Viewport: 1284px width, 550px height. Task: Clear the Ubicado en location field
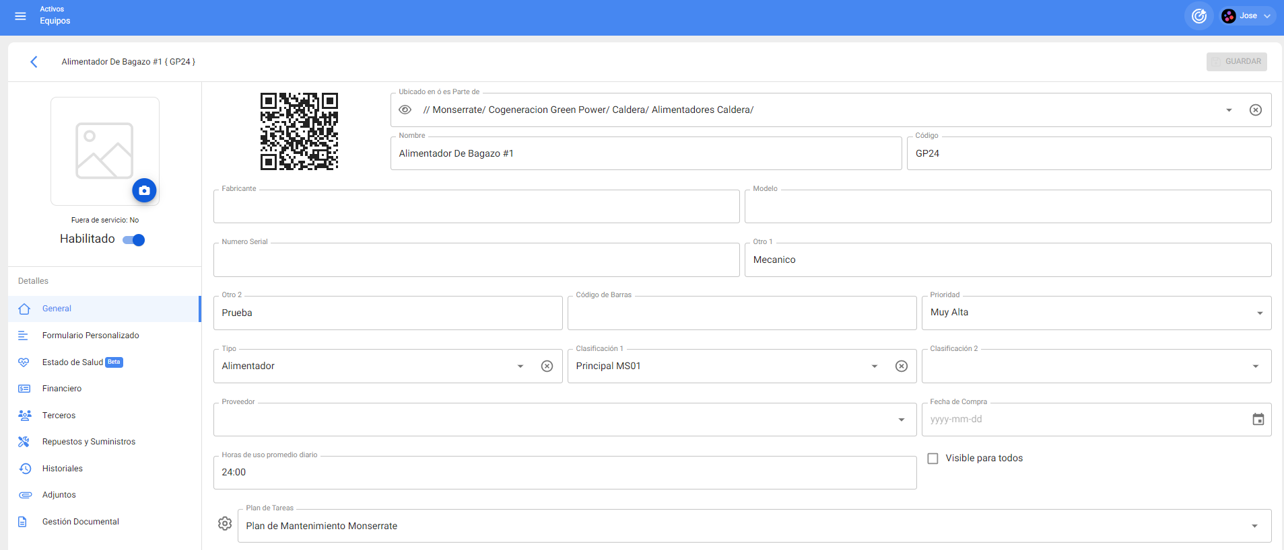(x=1255, y=110)
